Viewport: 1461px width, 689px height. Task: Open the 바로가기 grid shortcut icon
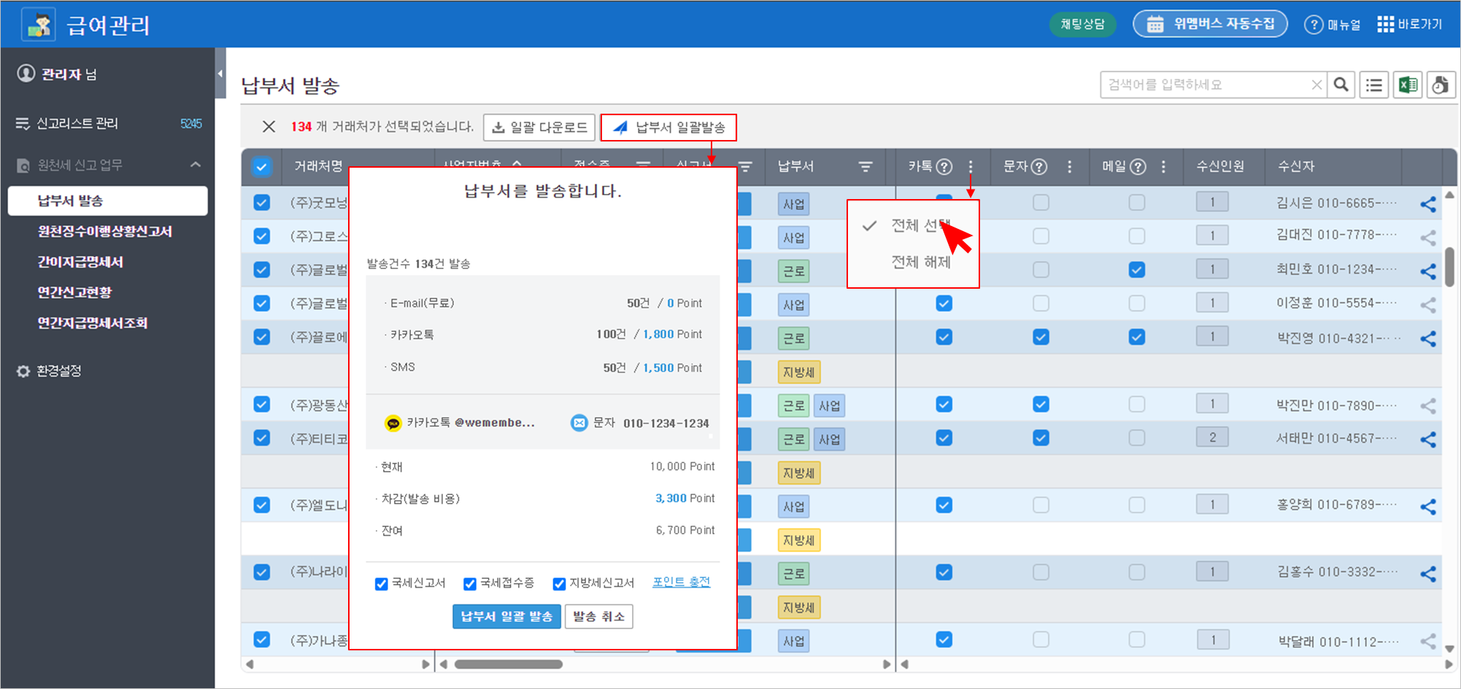point(1385,24)
